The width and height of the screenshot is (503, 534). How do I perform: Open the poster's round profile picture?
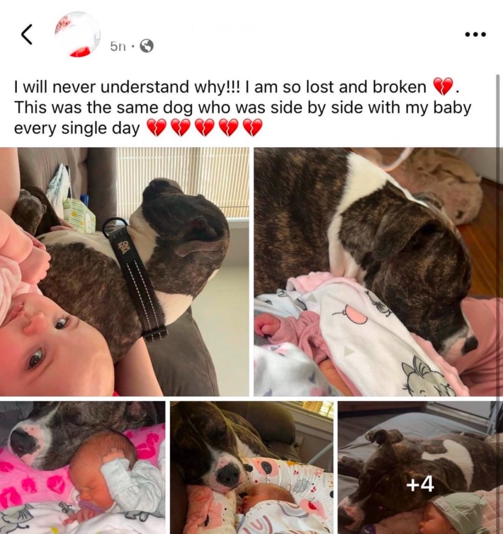coord(78,34)
